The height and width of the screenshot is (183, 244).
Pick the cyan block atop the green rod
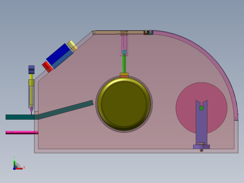(x=124, y=52)
